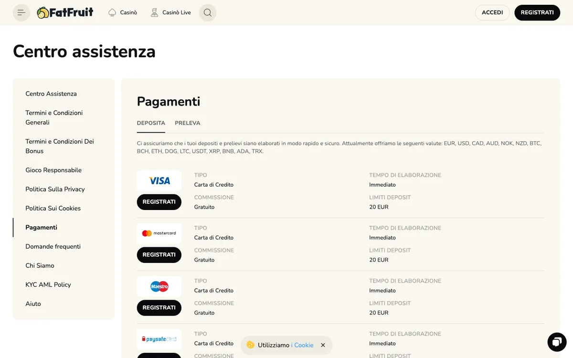
Task: Click the Centro assistenza page title
Action: tap(84, 51)
